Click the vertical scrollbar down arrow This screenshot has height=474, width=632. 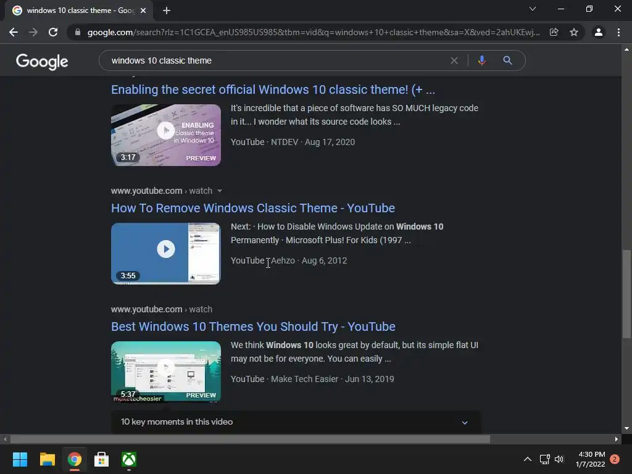tap(626, 428)
